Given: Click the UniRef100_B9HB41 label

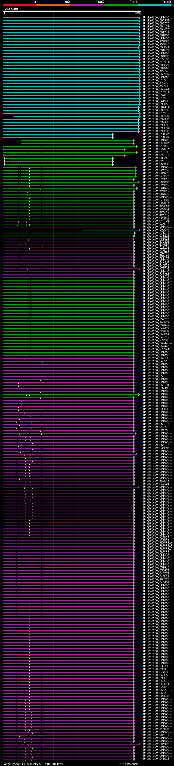Looking at the screenshot, I should [156, 47].
